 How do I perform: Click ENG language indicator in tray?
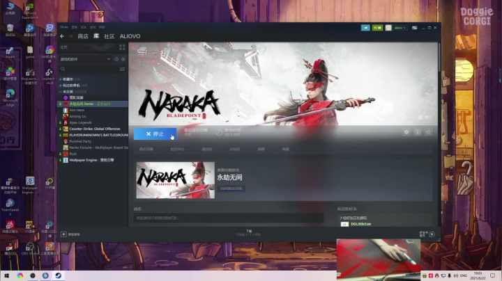point(463,275)
